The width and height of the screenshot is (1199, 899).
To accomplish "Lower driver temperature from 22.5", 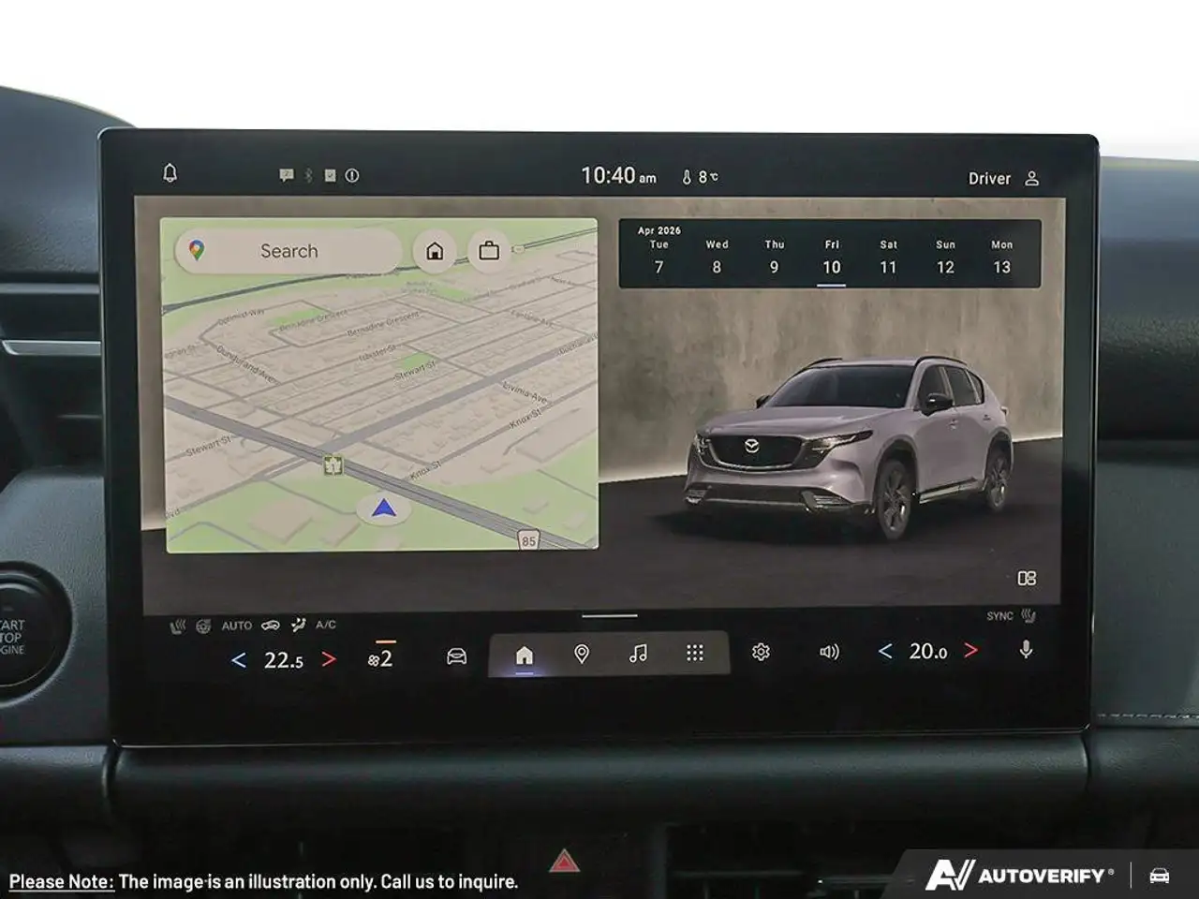I will [239, 660].
